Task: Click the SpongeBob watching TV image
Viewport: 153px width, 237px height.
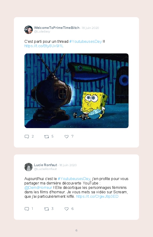Action: coord(76,91)
